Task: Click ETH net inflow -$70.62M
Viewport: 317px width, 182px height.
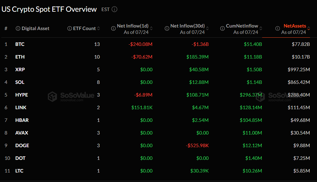Action: pos(142,57)
